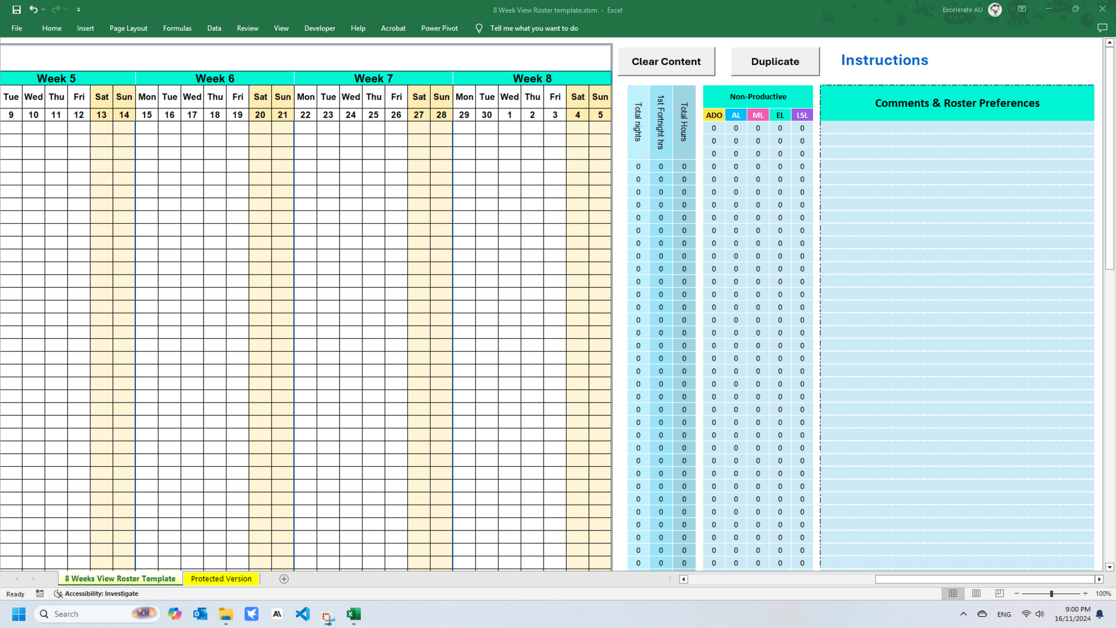Expand the Undo history dropdown arrow
The image size is (1116, 628).
click(44, 10)
